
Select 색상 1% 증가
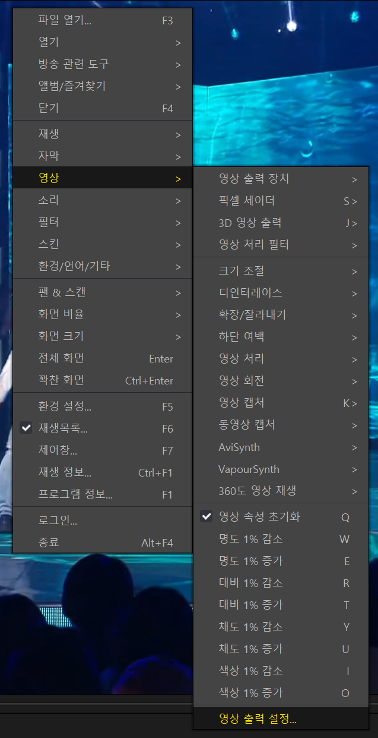281,693
